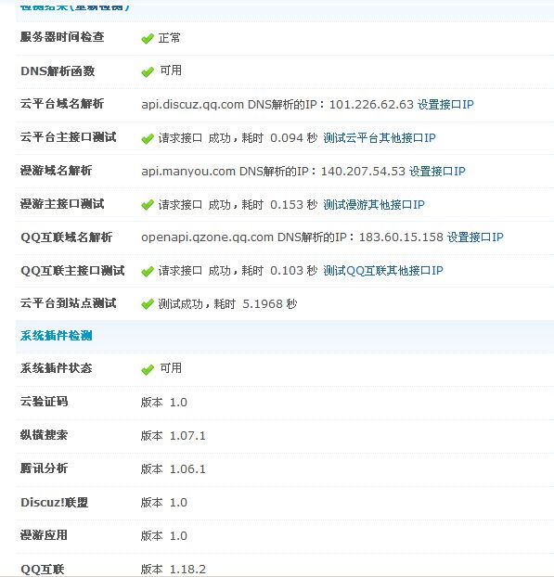Click the re-detect link in top header
This screenshot has width=554, height=577.
[x=99, y=6]
